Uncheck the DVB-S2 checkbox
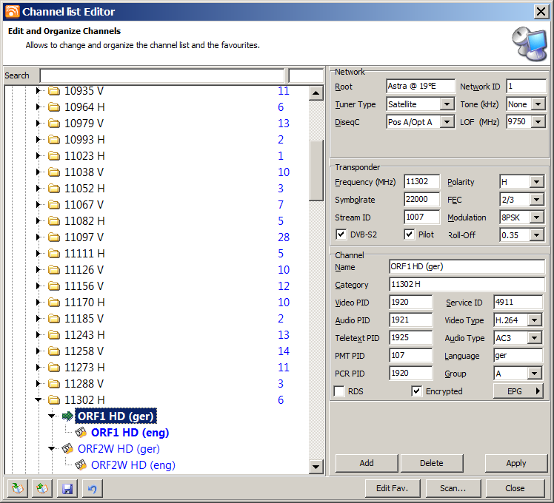554x503 pixels. pyautogui.click(x=341, y=234)
